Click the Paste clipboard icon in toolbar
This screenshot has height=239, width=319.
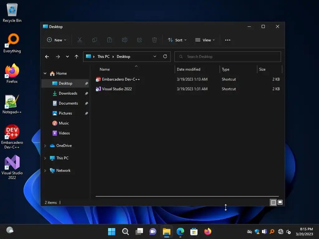pyautogui.click(x=110, y=40)
